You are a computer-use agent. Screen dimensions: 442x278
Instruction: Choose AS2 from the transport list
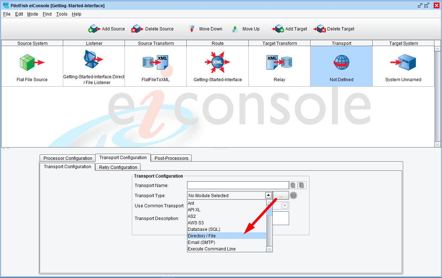click(227, 216)
